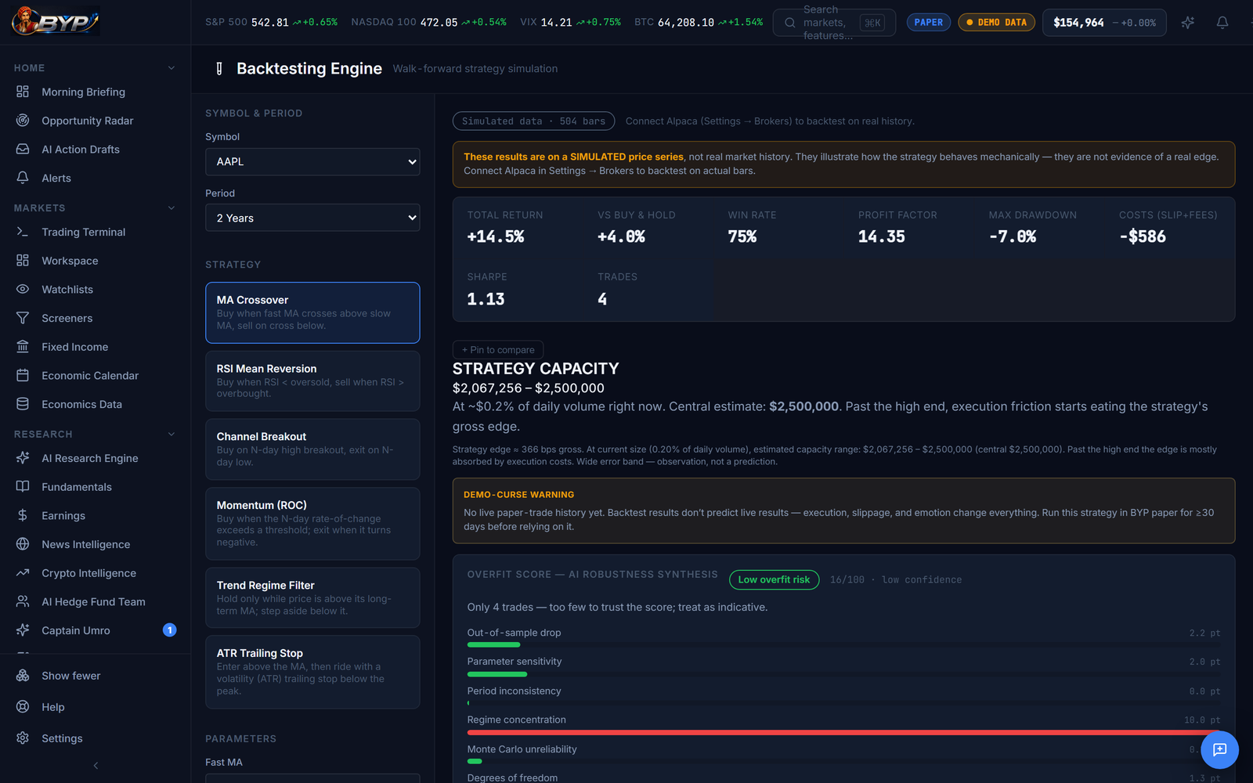Click the Parameter sensitivity green bar

(x=497, y=674)
